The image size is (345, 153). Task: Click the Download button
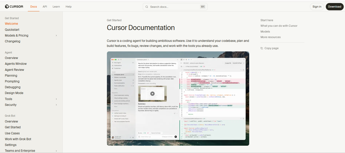[x=335, y=7]
